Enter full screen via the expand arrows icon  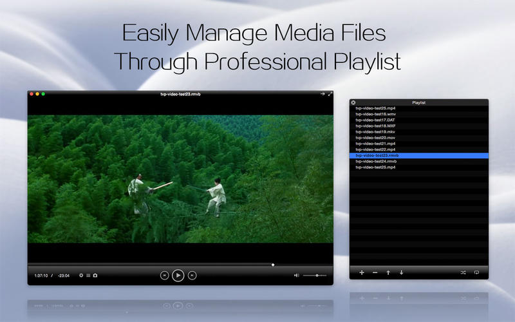pos(330,94)
